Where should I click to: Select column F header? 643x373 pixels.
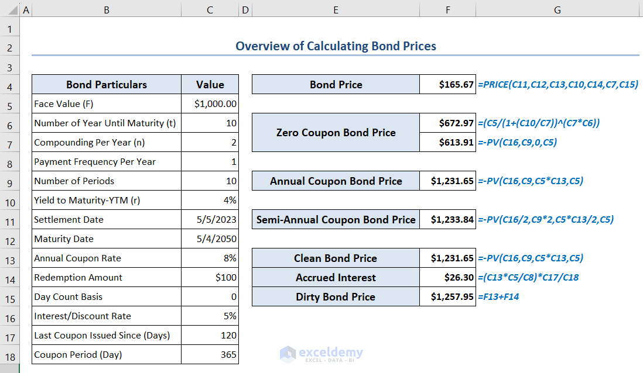447,9
